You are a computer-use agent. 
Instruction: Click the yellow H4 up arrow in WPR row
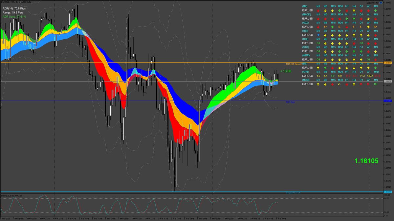point(354,60)
